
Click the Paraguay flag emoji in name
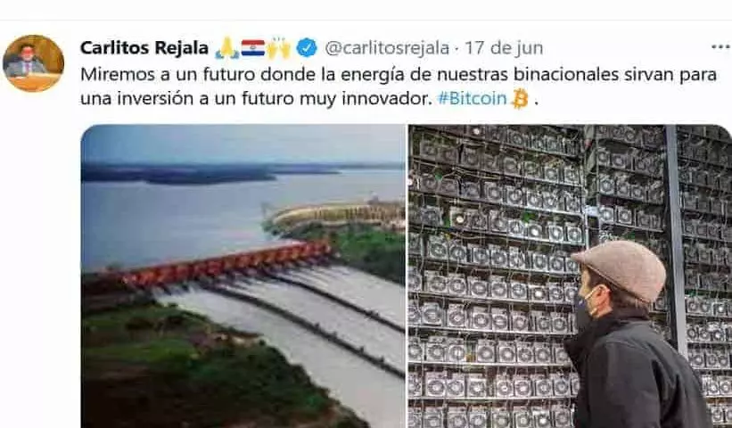tap(253, 48)
